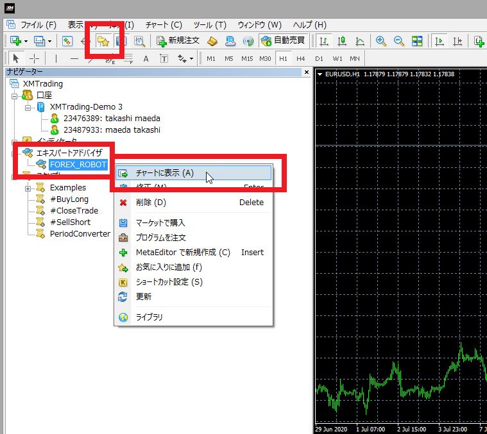
Task: Open the profiles dropdown arrow
Action: [49, 41]
